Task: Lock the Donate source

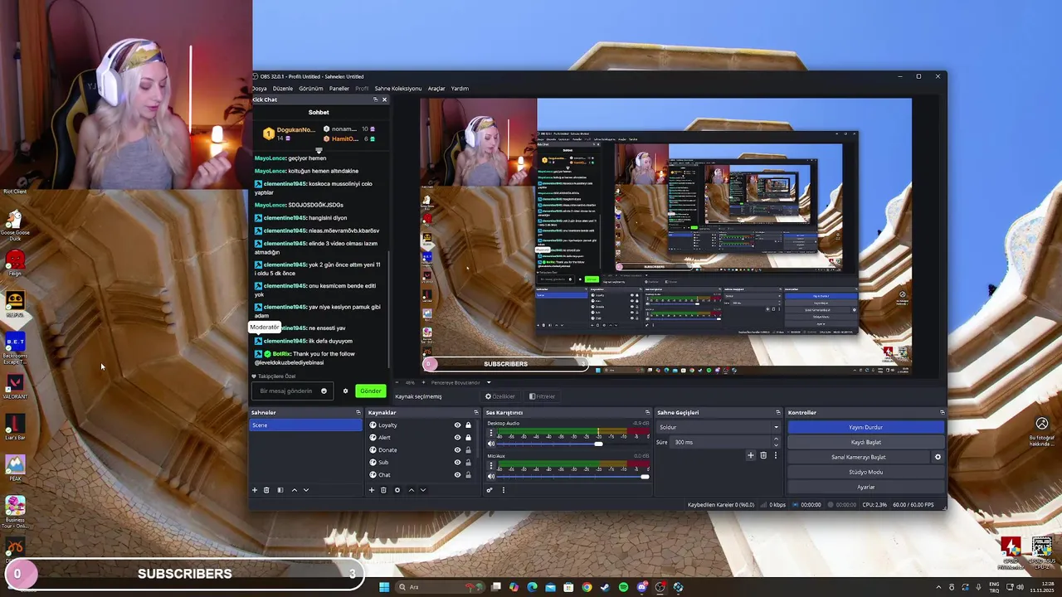Action: pyautogui.click(x=468, y=450)
